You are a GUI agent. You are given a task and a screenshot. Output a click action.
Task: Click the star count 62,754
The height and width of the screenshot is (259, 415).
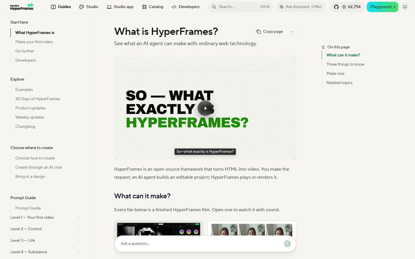(351, 7)
